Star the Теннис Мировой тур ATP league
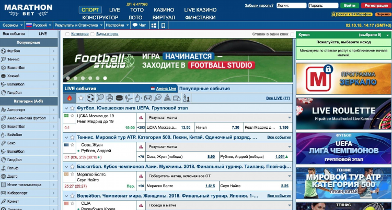This screenshot has height=210, width=392. coord(72,137)
